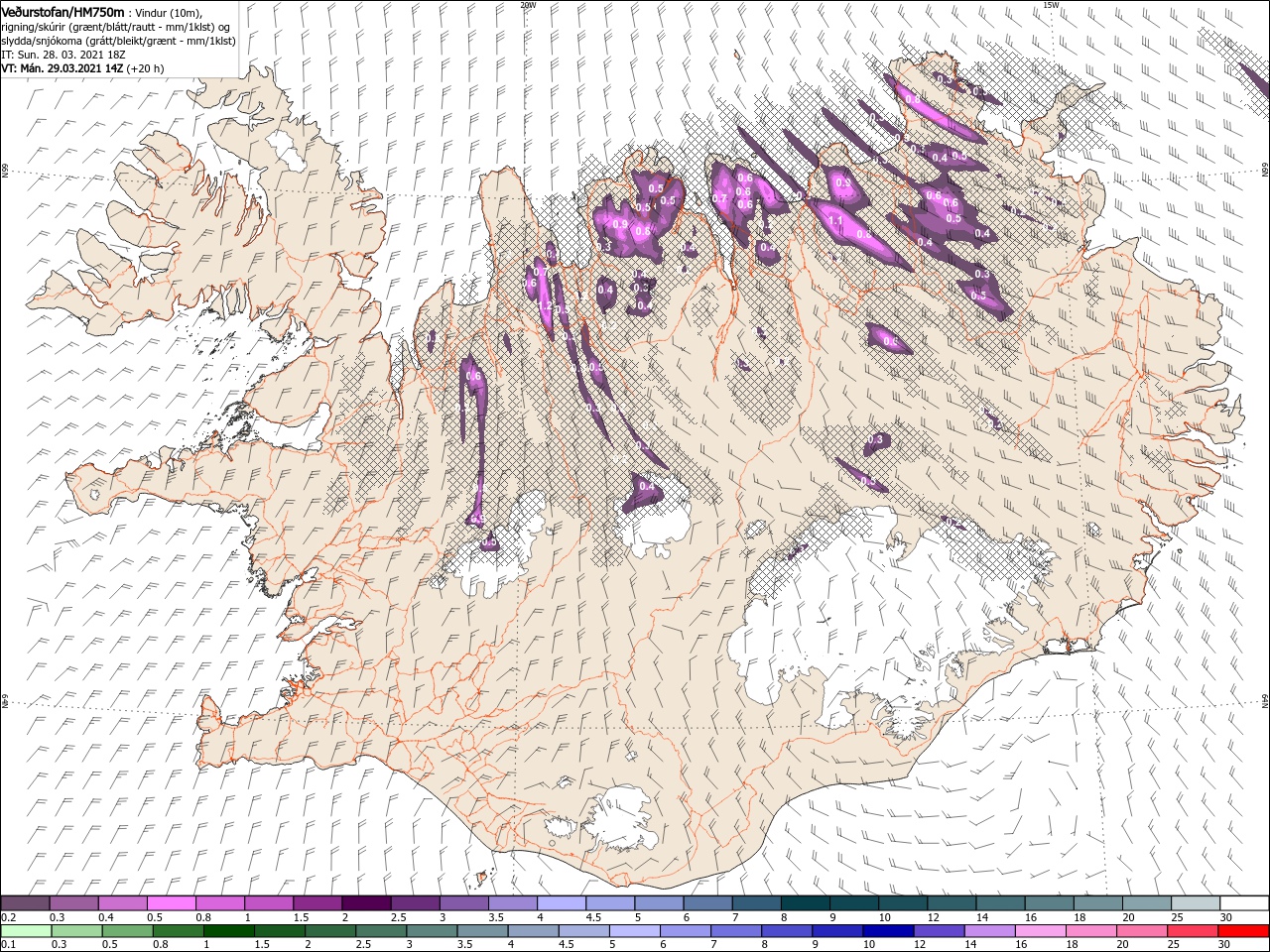Click the Veðurstofan/HM750m title text
This screenshot has width=1270, height=952.
coord(63,11)
